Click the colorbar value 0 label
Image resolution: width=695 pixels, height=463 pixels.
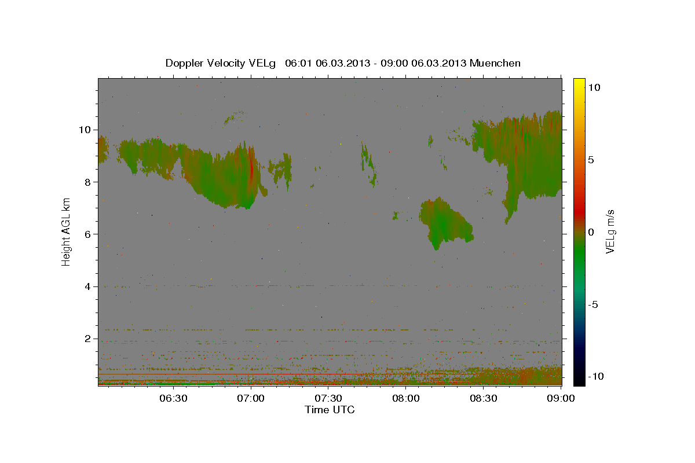coord(591,232)
